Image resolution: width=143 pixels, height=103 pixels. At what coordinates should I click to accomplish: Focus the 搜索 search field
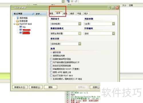[41, 14]
